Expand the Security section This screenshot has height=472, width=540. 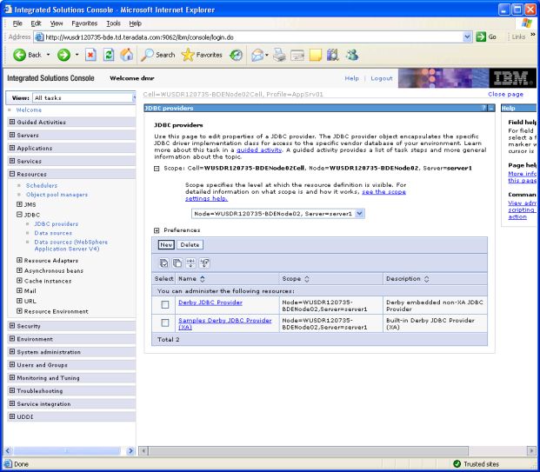pos(12,326)
